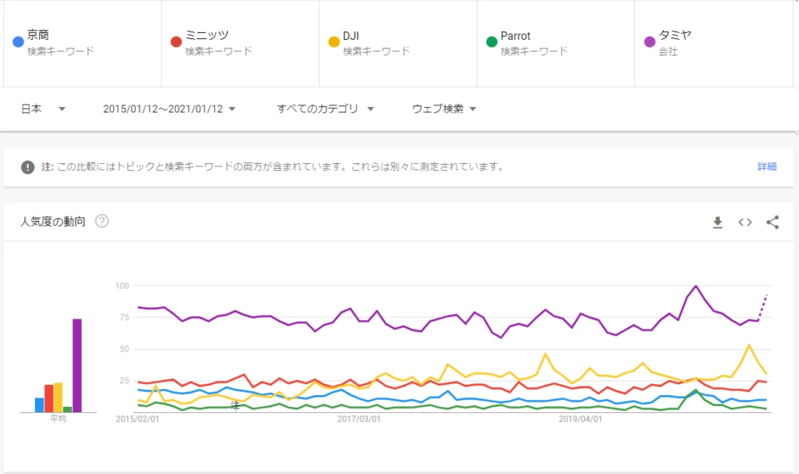Open the ウェブ検索 search type dropdown

click(x=444, y=109)
